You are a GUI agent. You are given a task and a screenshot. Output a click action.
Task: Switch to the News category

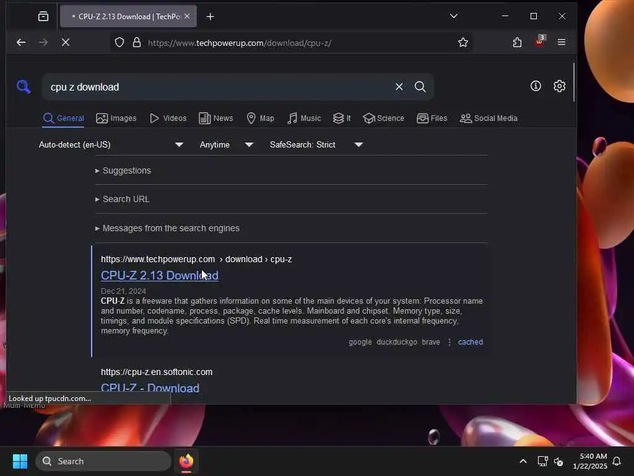pos(216,118)
